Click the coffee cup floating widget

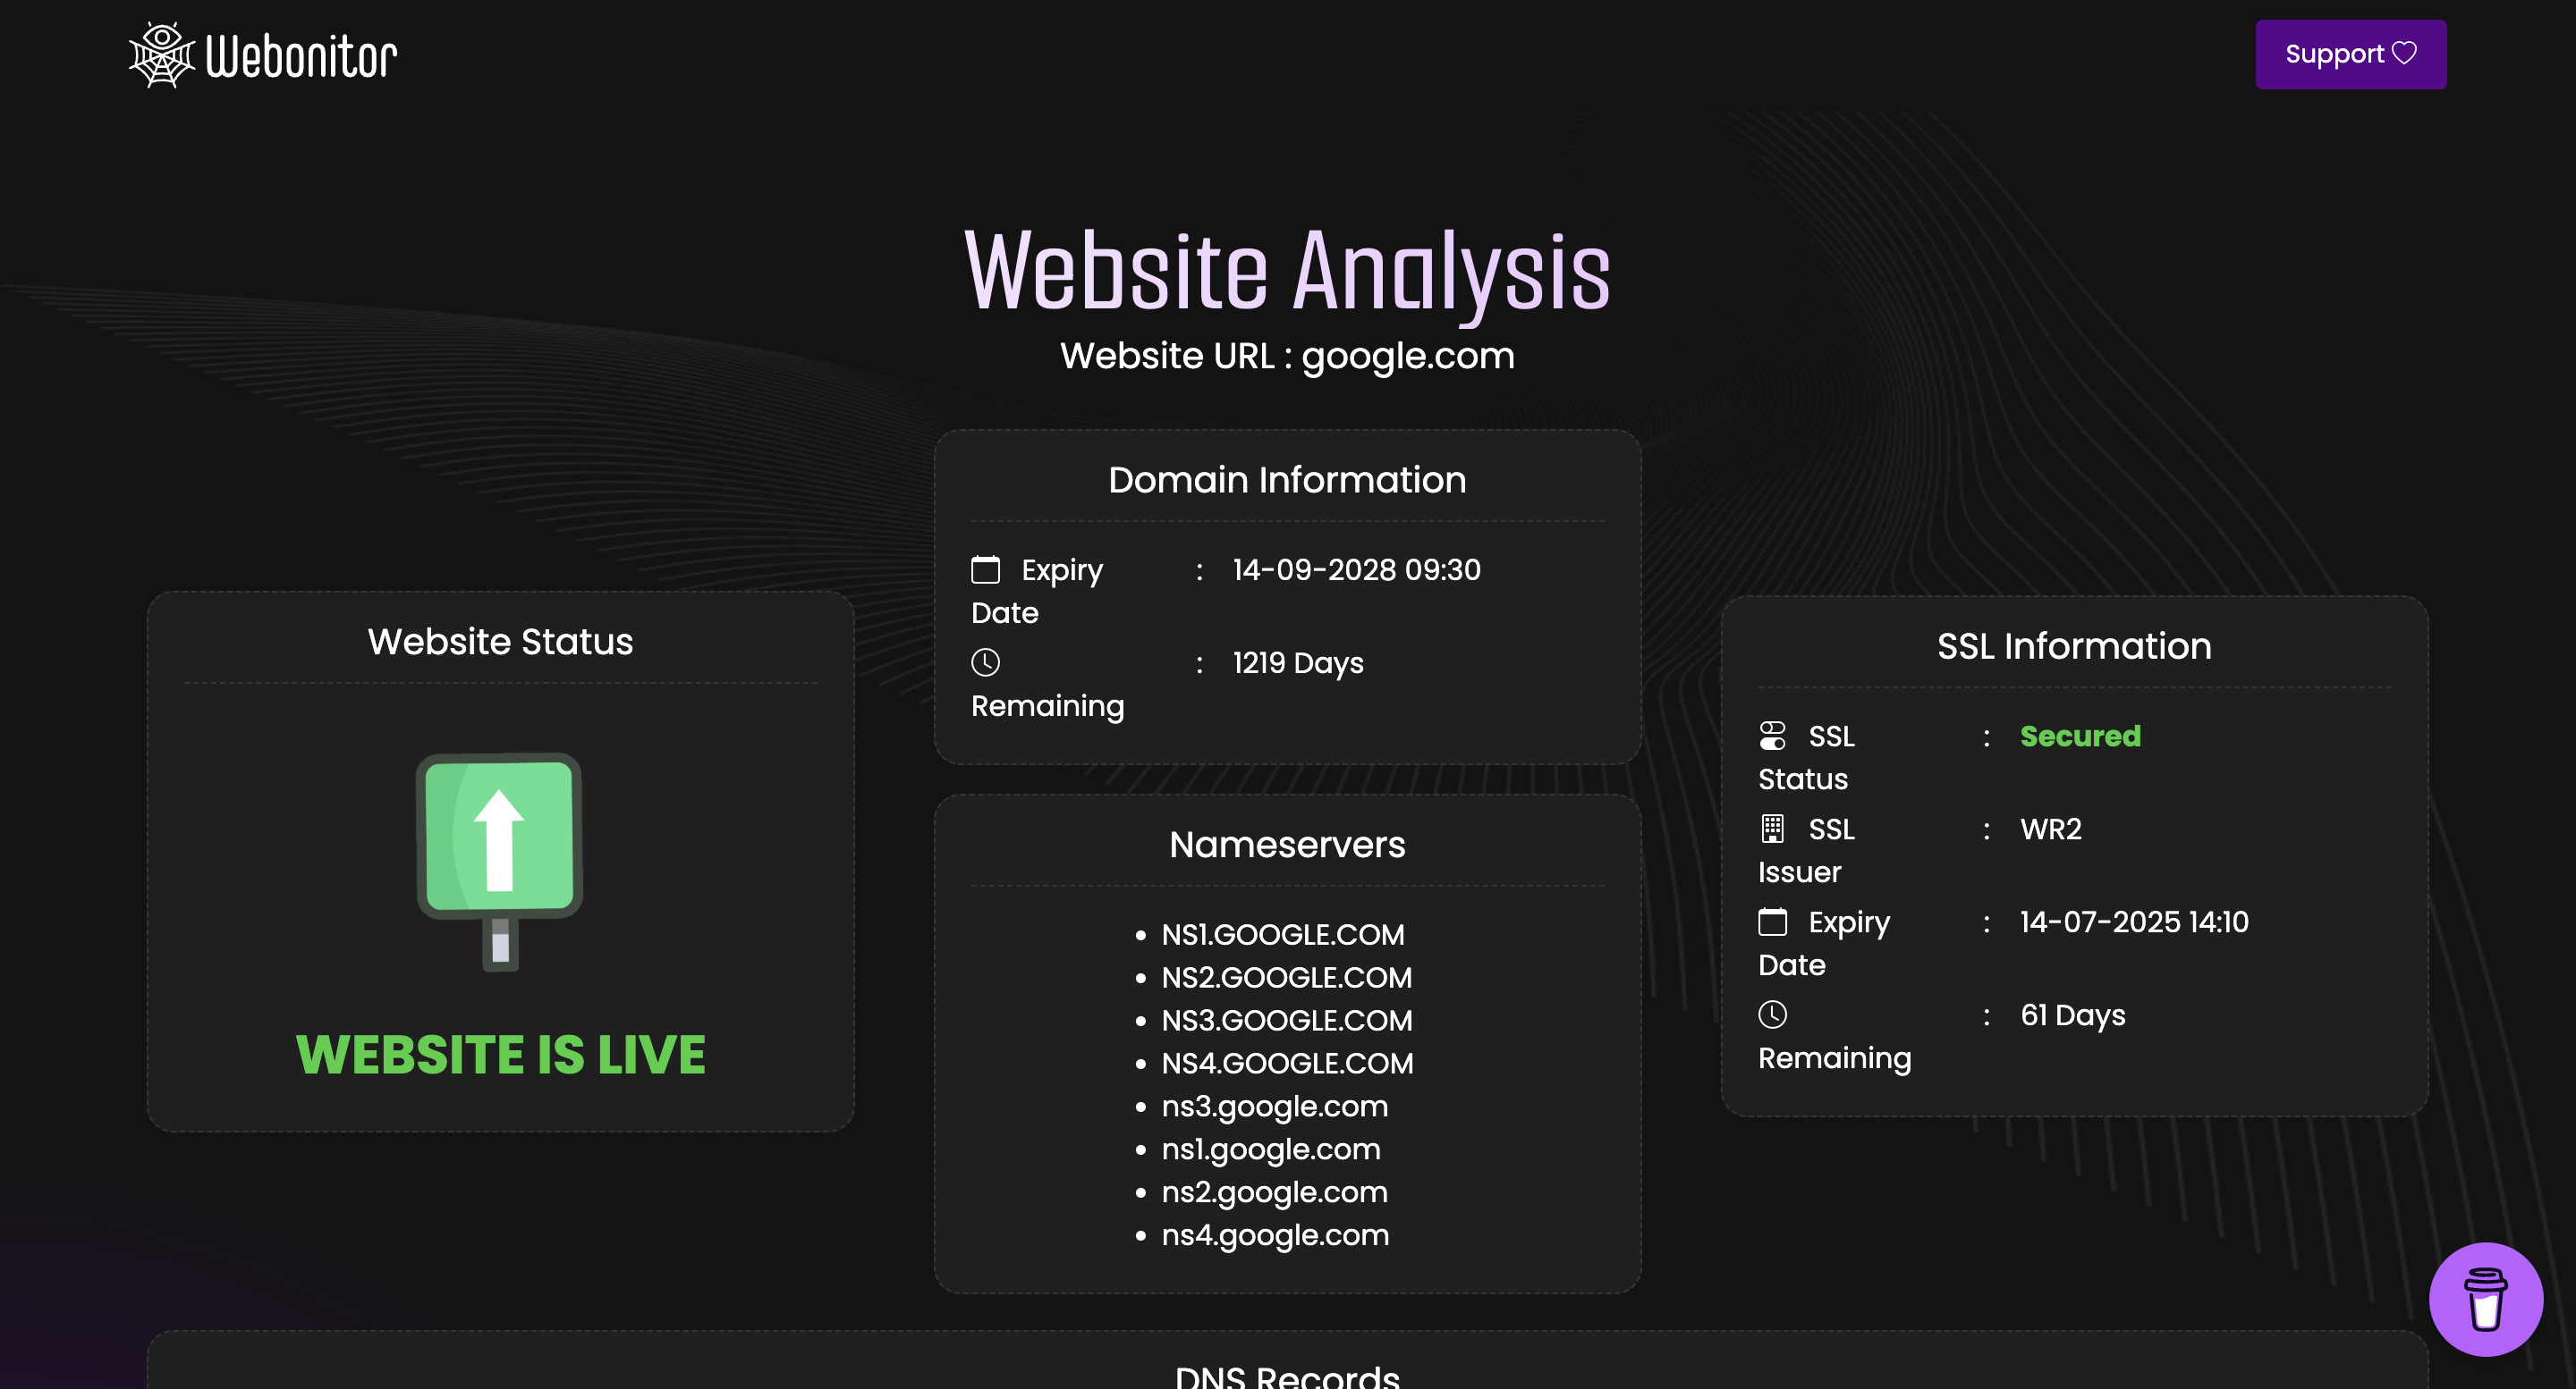coord(2485,1298)
